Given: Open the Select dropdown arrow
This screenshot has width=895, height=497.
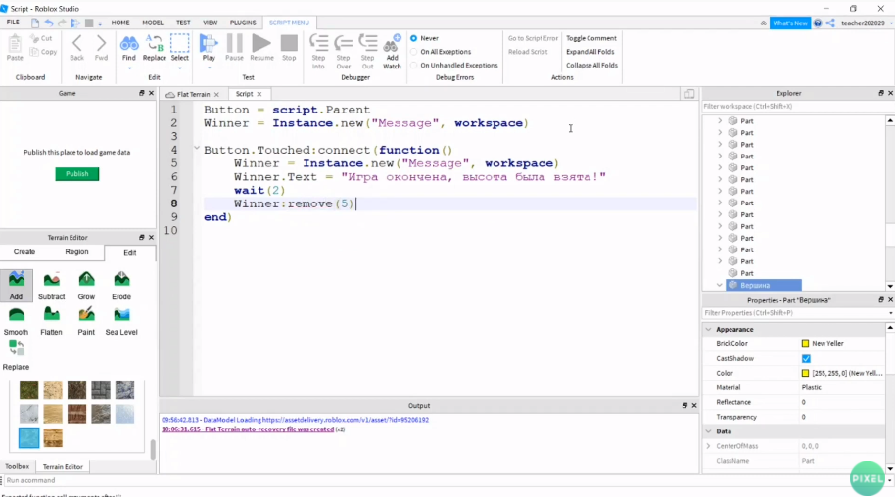Looking at the screenshot, I should click(x=180, y=68).
